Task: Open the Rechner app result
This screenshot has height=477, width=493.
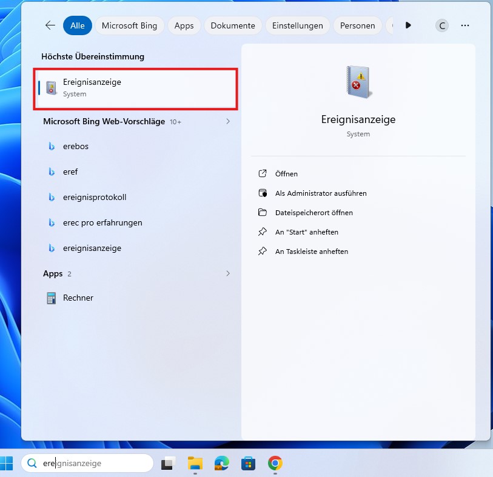Action: click(135, 298)
